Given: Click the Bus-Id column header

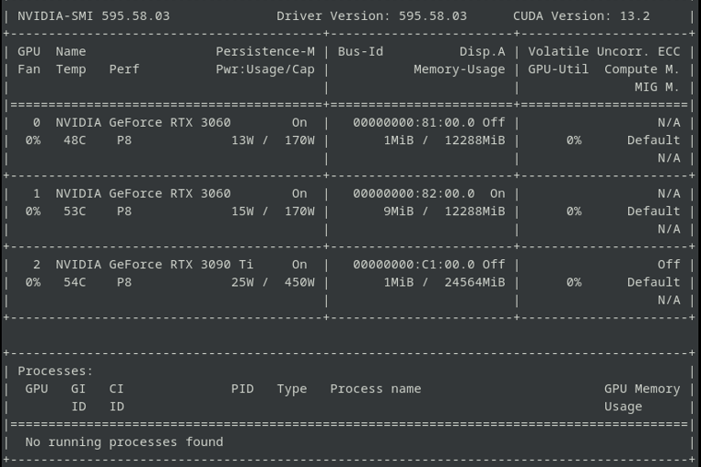Looking at the screenshot, I should tap(361, 51).
